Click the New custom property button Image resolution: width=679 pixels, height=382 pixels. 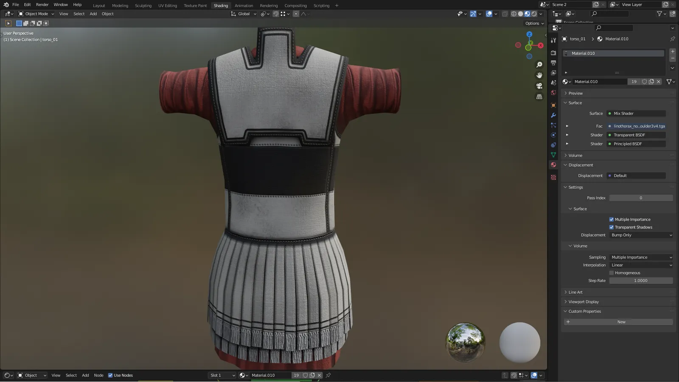click(x=619, y=322)
